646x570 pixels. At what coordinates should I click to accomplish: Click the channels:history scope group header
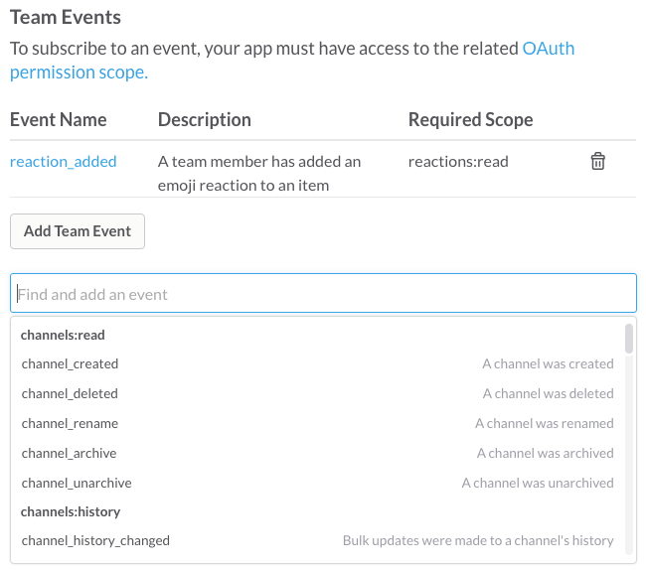[x=71, y=511]
